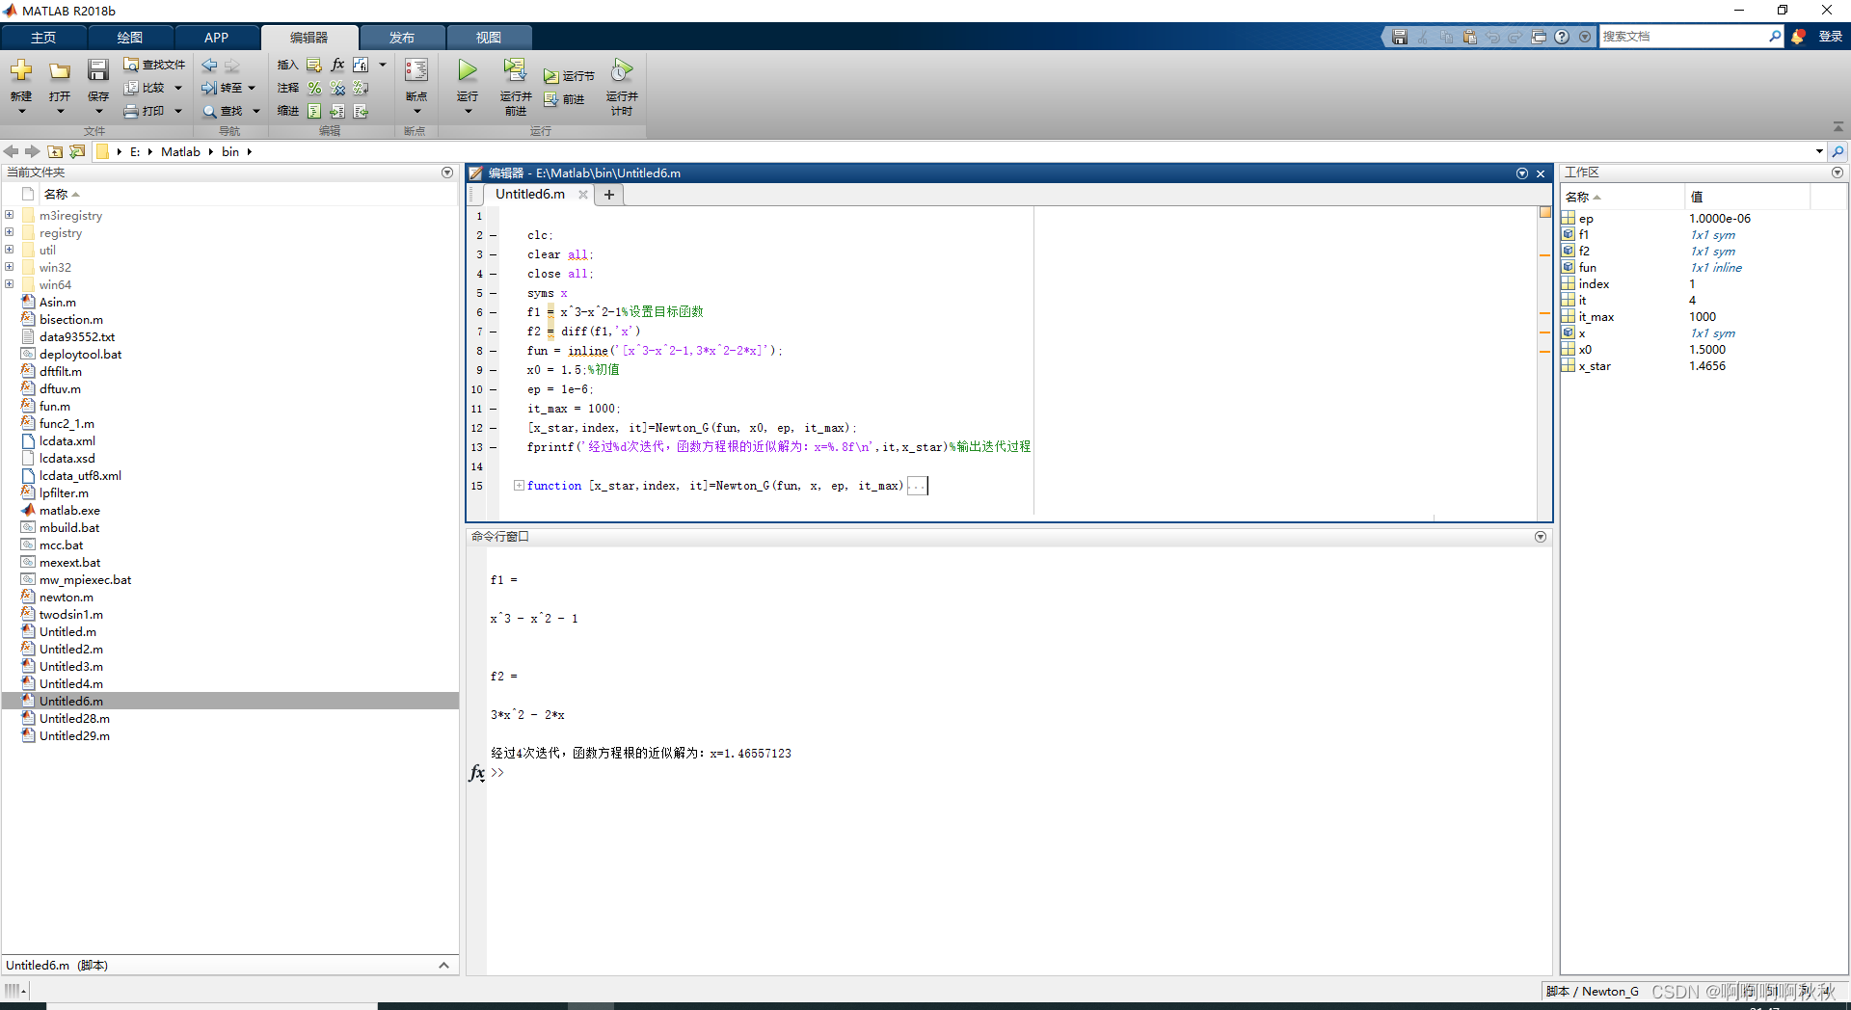Select it_max variable in workspace
Viewport: 1851px width, 1010px height.
click(1596, 317)
